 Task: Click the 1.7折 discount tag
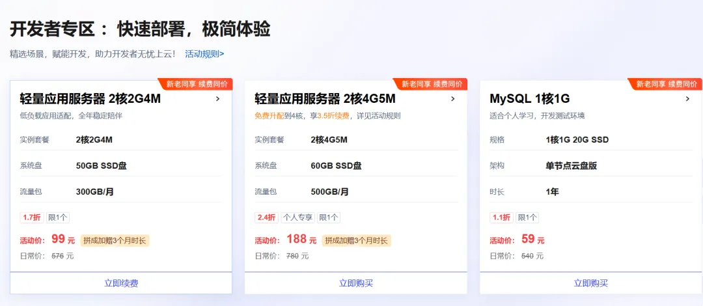pos(32,217)
